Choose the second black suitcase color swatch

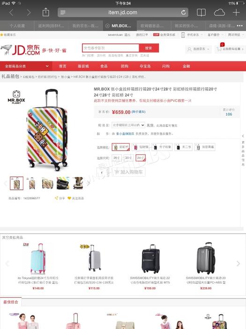pyautogui.click(x=183, y=147)
